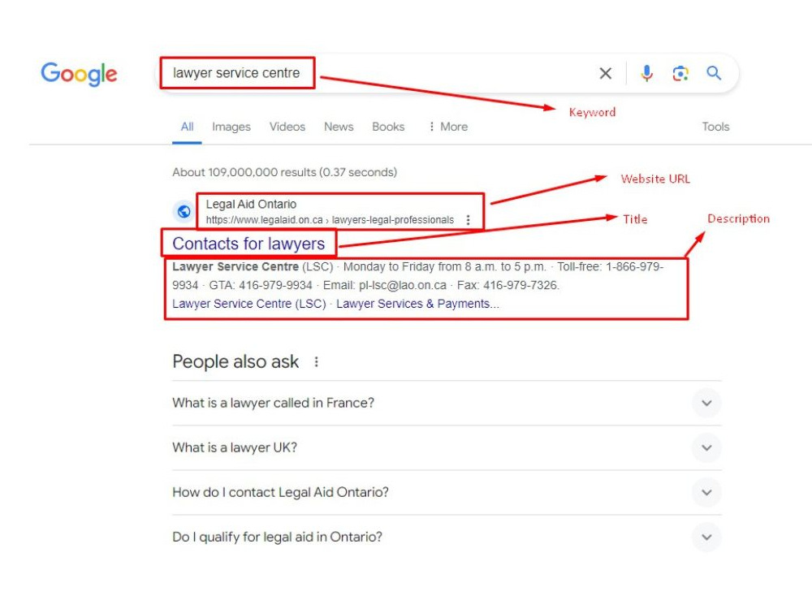
Task: Click the Legal Aid Ontario site name
Action: (251, 204)
